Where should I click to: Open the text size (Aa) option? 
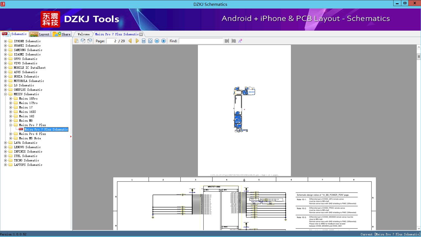tap(240, 41)
